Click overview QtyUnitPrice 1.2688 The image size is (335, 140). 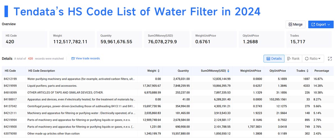tap(250, 42)
